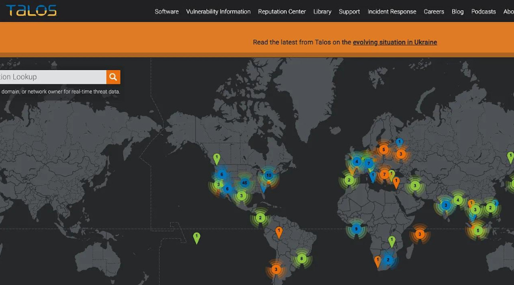The height and width of the screenshot is (285, 514).
Task: Click blue pin near Florida
Action: click(x=263, y=188)
